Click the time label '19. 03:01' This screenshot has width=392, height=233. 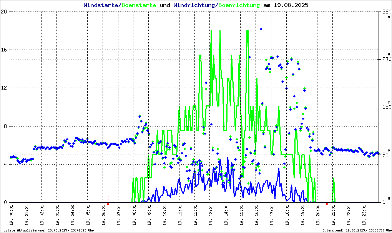tap(57, 215)
